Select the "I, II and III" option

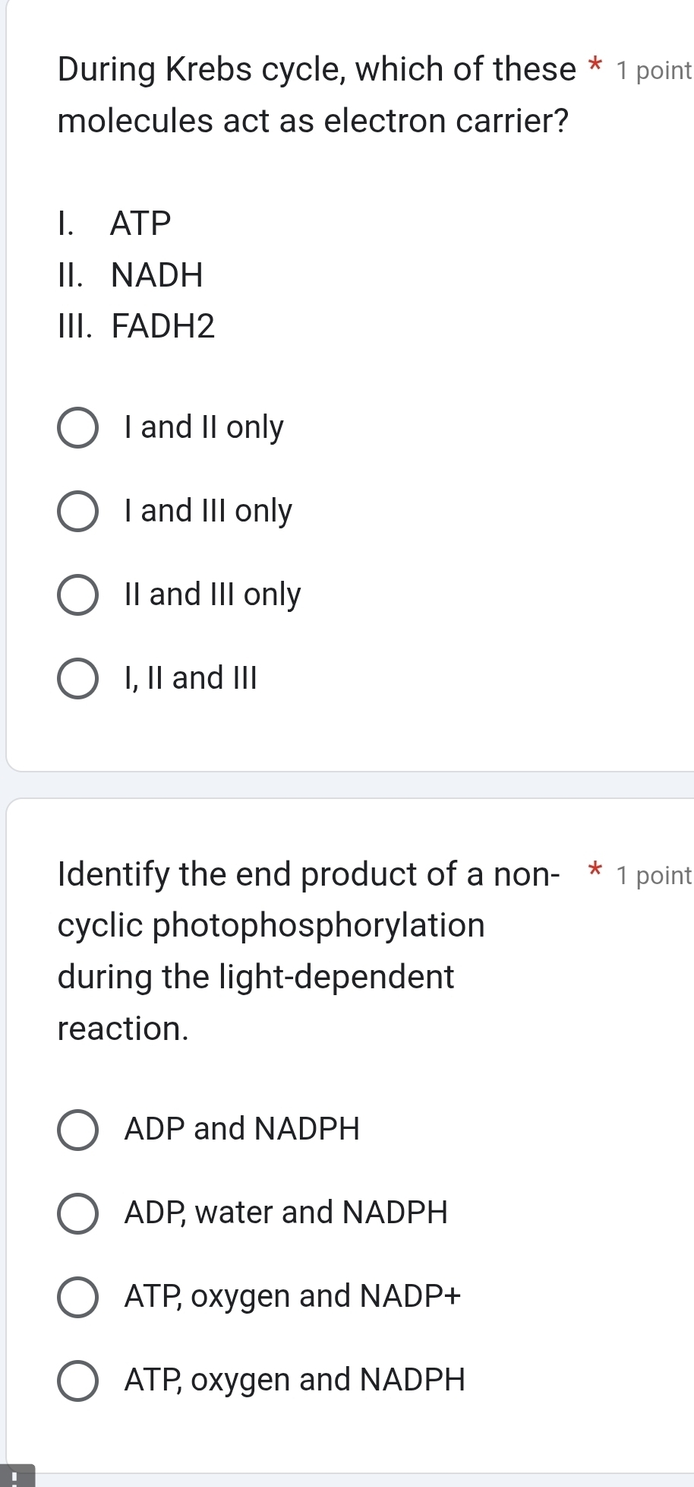pos(77,678)
